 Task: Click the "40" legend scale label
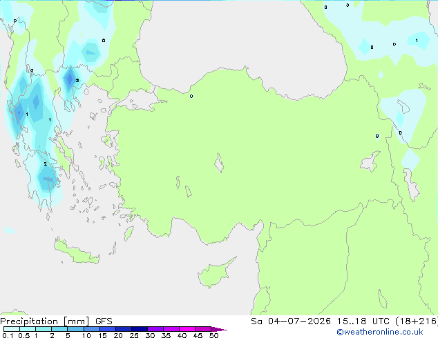[x=182, y=335]
